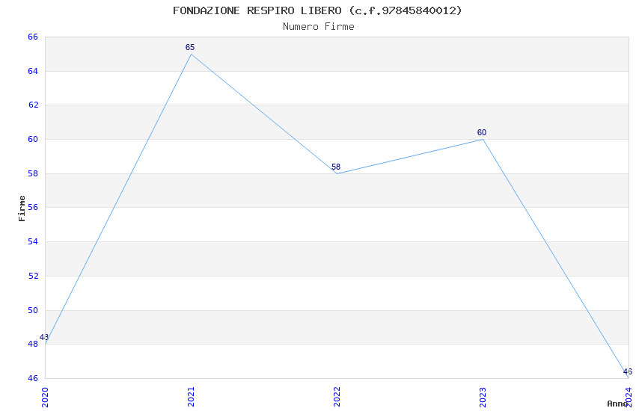The width and height of the screenshot is (636, 411).
Task: Click the y-axis tick value 62
Action: click(33, 105)
